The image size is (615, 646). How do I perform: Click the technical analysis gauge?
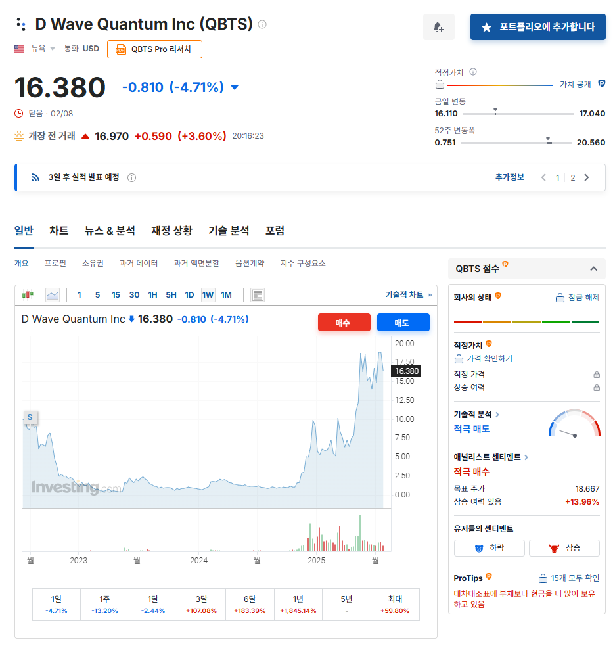click(x=574, y=423)
